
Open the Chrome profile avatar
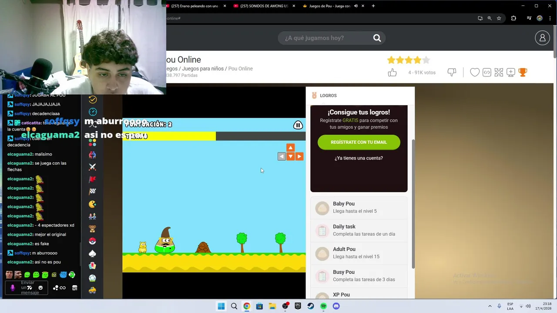[540, 18]
